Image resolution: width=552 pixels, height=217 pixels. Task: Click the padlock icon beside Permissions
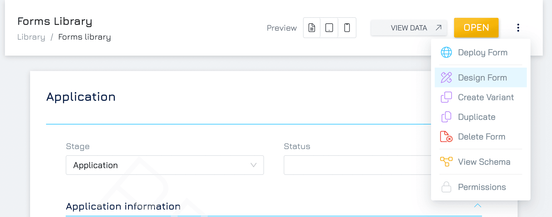point(446,187)
